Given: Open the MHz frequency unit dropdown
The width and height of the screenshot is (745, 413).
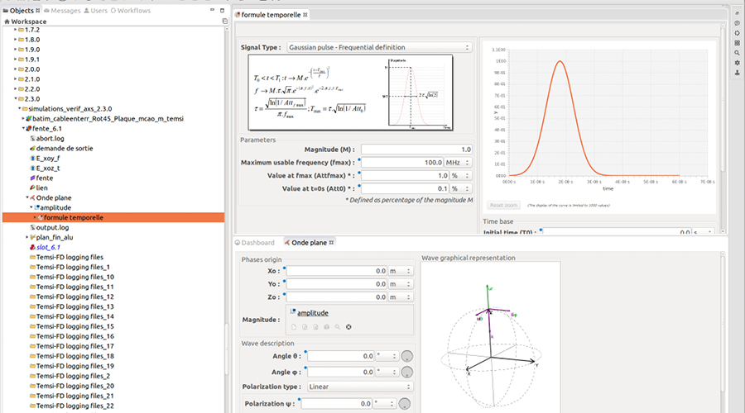Looking at the screenshot, I should [458, 163].
